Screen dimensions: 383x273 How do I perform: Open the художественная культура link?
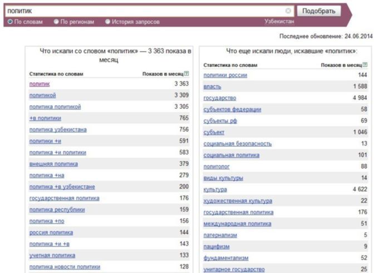(238, 201)
